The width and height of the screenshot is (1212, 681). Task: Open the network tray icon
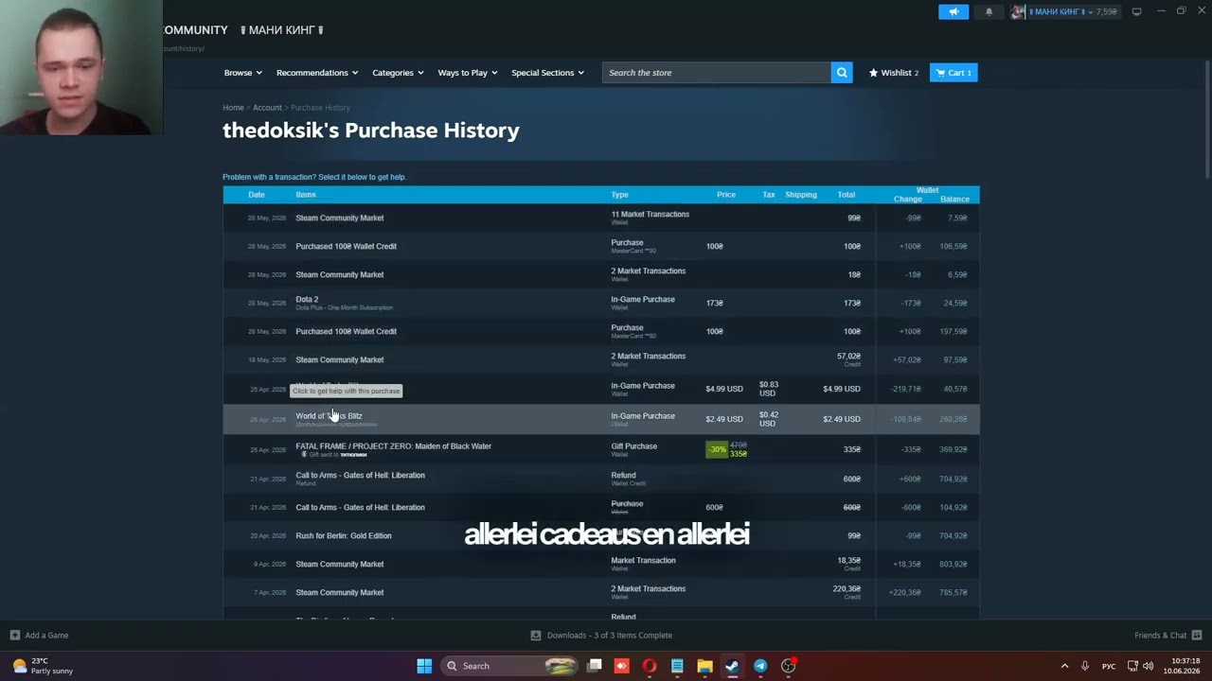[x=1133, y=666]
